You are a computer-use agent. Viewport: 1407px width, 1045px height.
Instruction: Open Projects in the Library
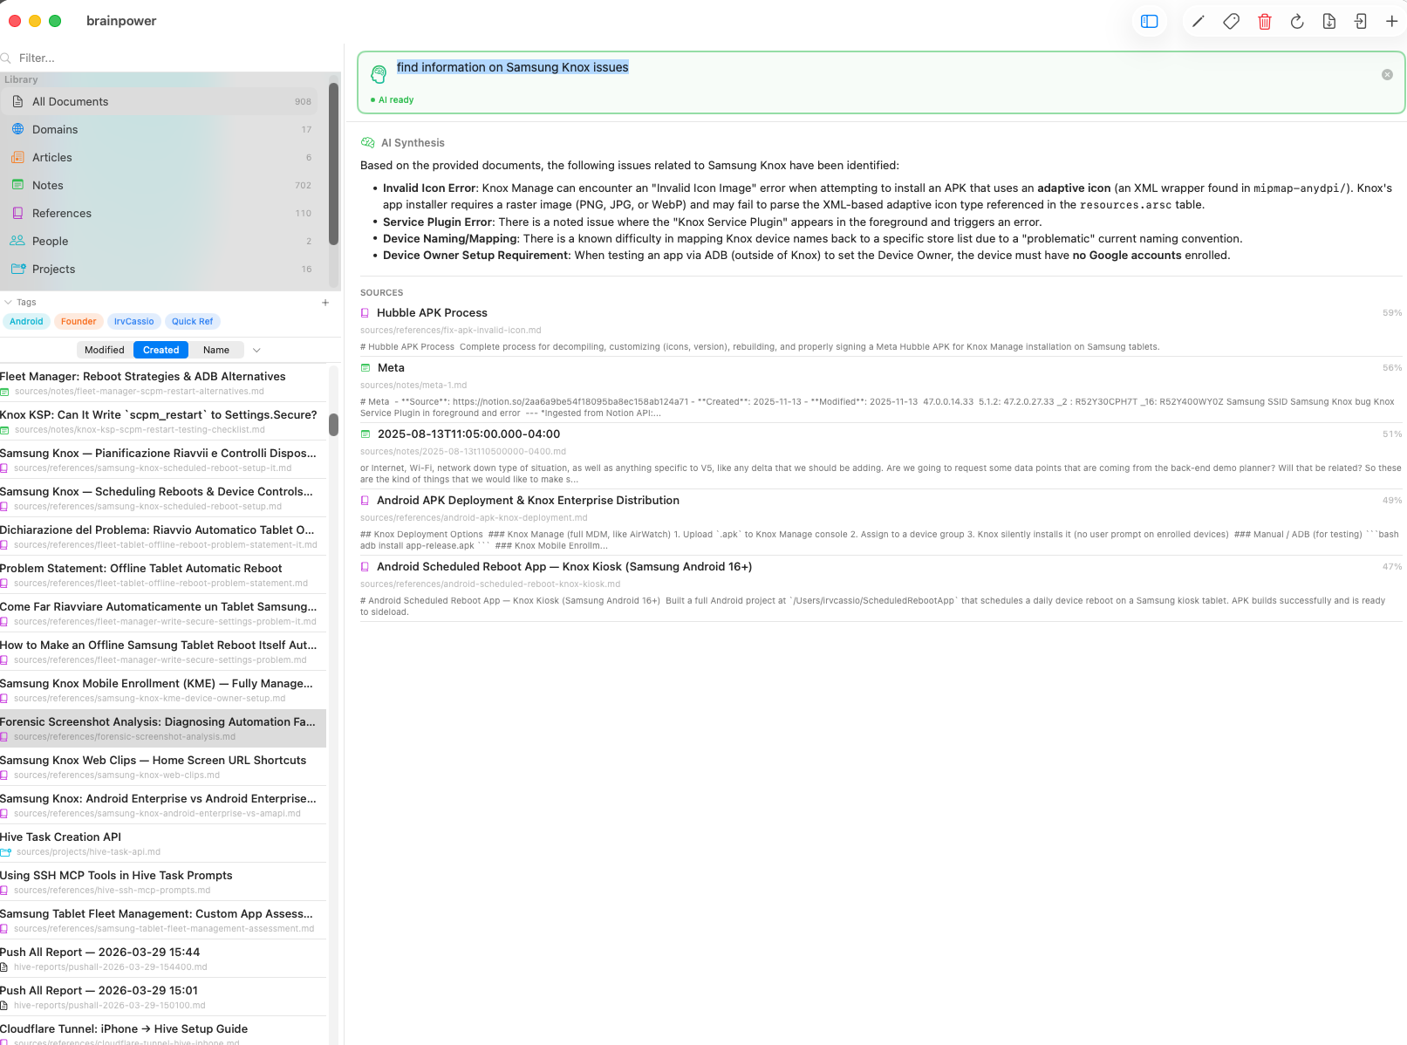tap(160, 270)
